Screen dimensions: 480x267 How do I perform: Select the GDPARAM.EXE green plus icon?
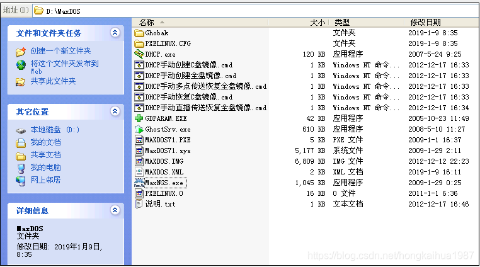point(139,118)
